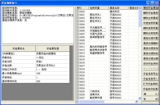This screenshot has height=105, width=160.
Task: Select the 艾默生EC系列PLC value cell
Action: click(53, 65)
